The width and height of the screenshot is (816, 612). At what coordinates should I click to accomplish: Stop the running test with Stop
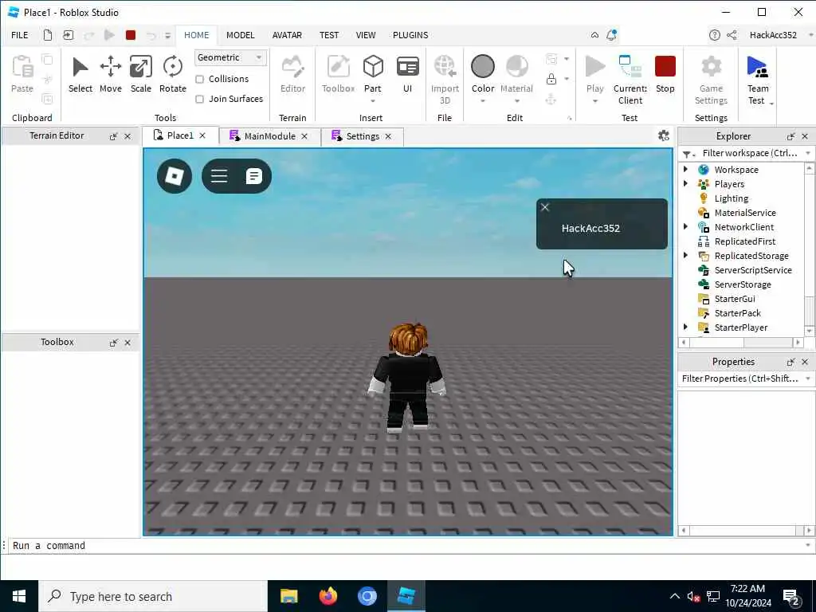(665, 74)
